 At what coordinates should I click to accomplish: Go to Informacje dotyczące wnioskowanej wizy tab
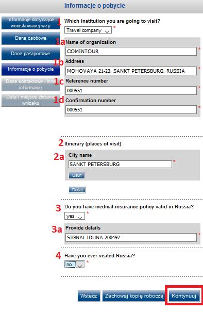[x=30, y=23]
